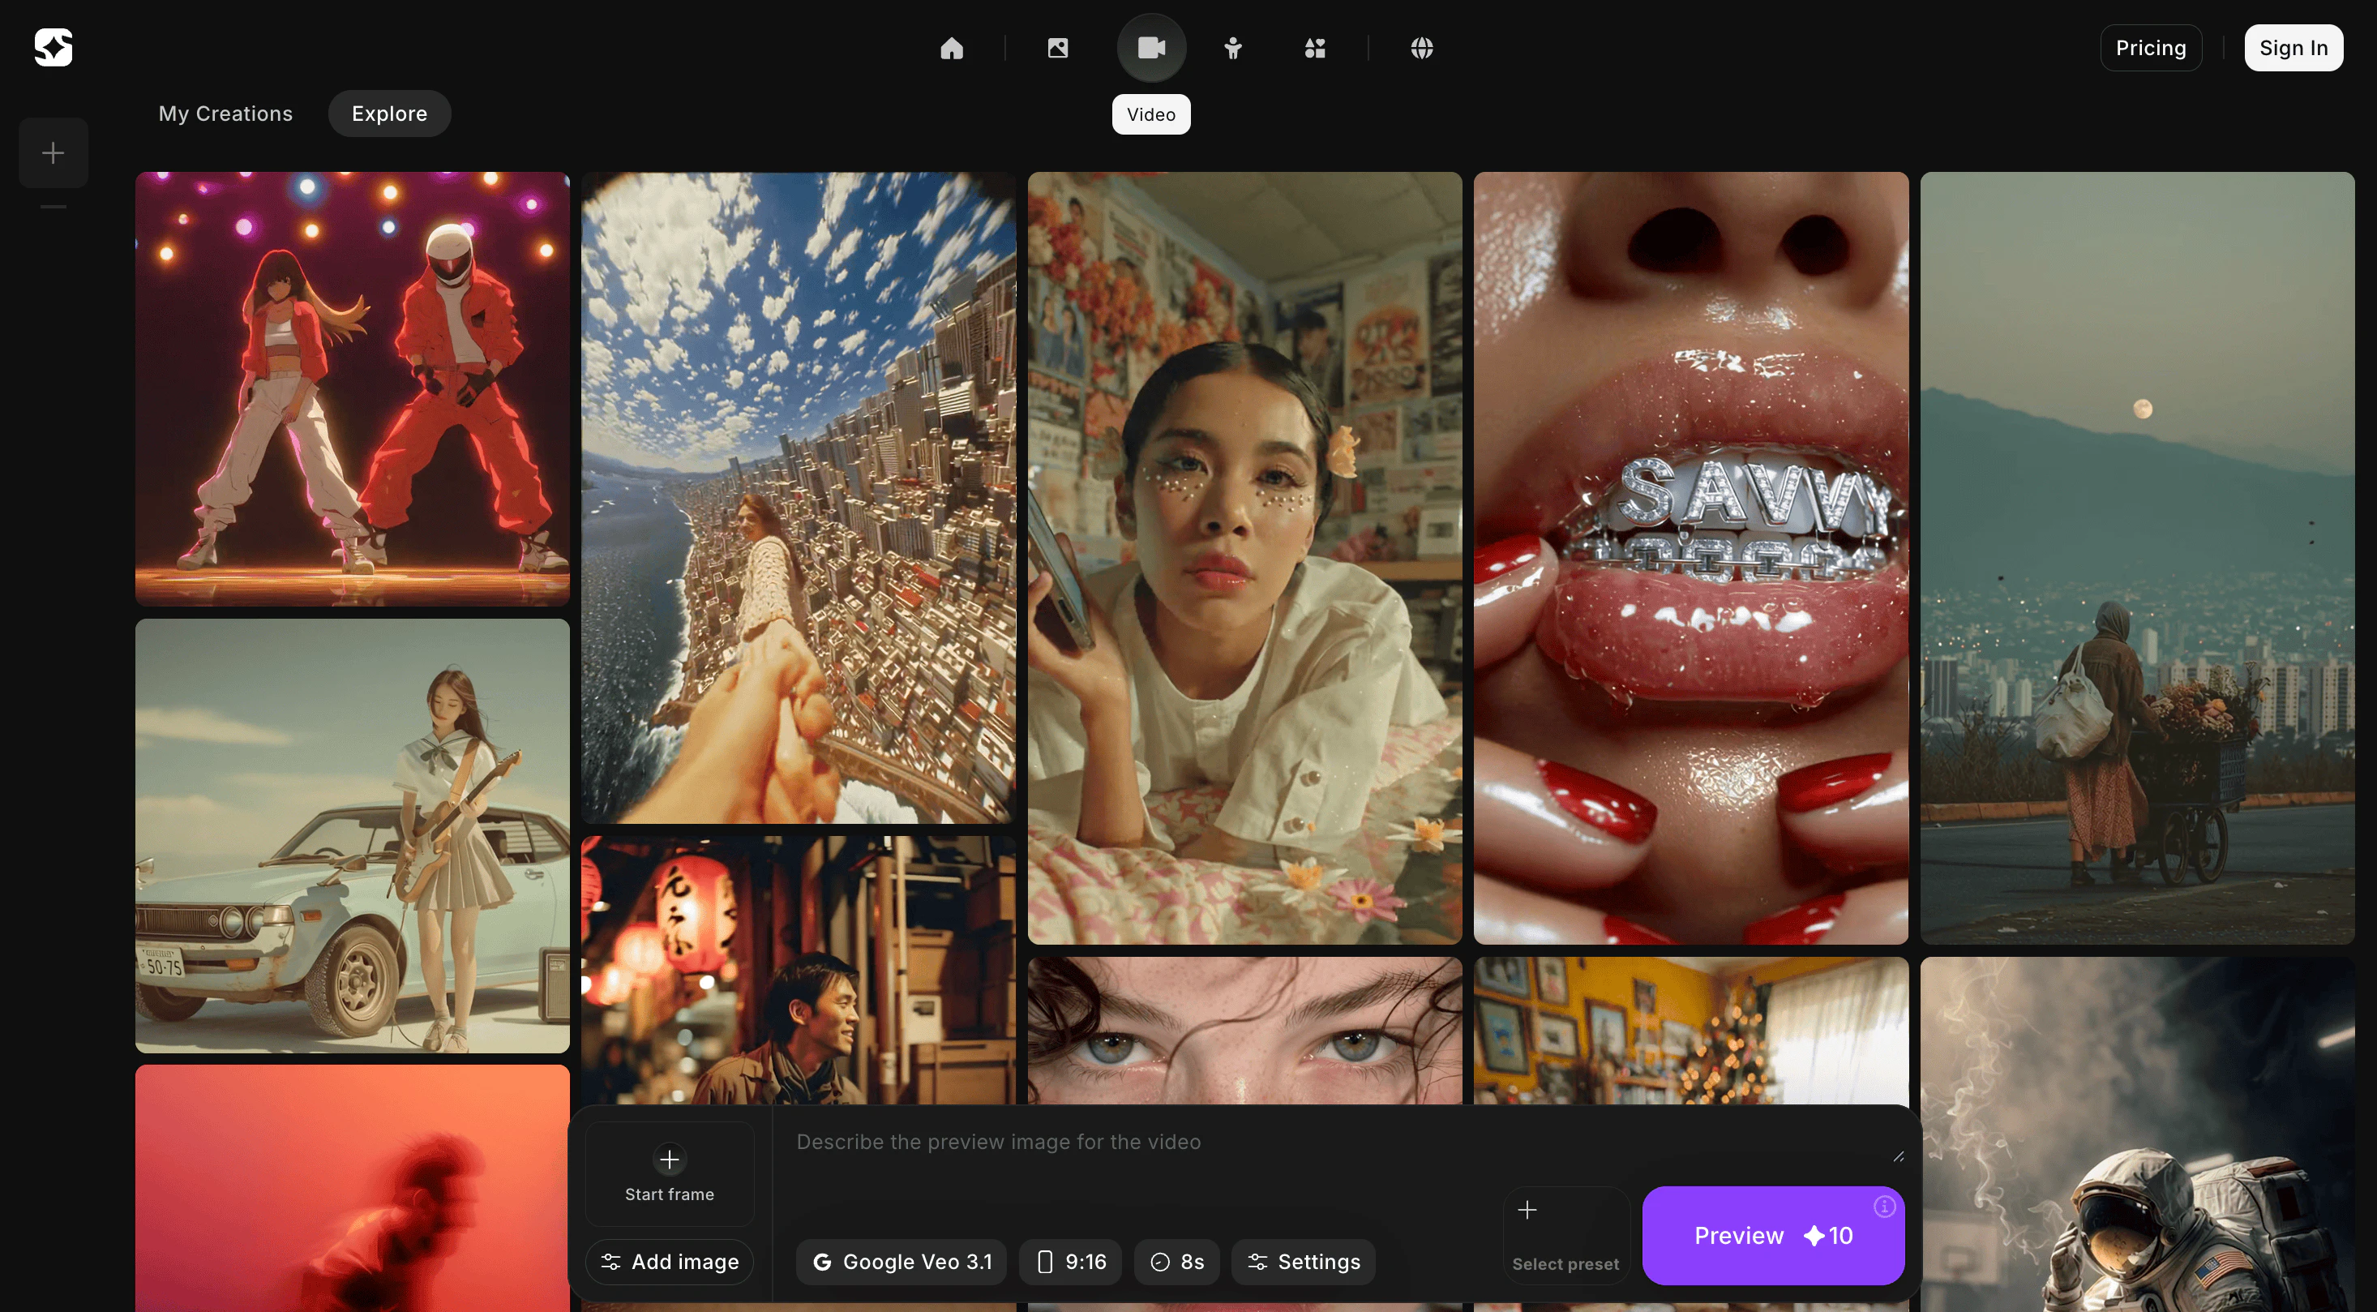Screen dimensions: 2377x1312
Task: Click the Sign In button
Action: [x=2294, y=47]
